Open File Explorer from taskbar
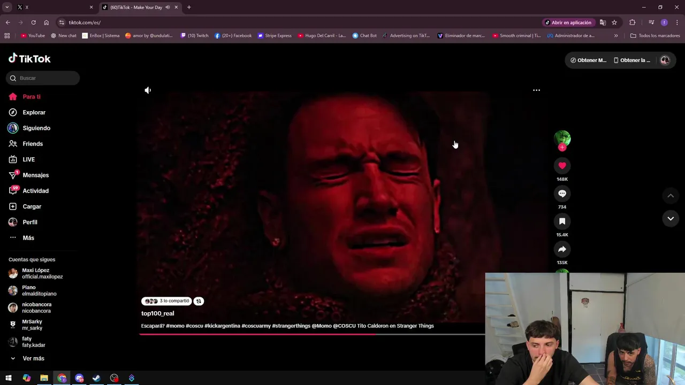Viewport: 685px width, 385px height. [x=44, y=378]
